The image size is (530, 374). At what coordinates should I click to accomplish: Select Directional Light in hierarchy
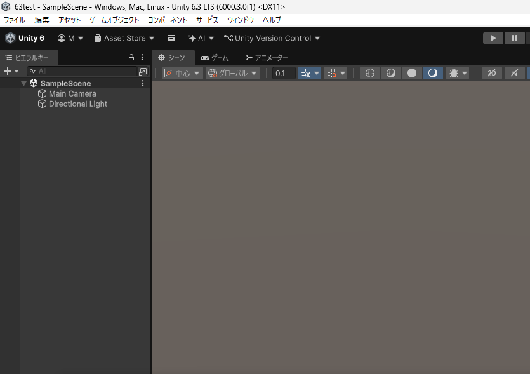[78, 104]
